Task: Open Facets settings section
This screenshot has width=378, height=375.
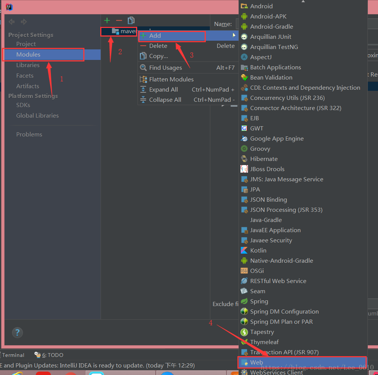Action: [25, 75]
